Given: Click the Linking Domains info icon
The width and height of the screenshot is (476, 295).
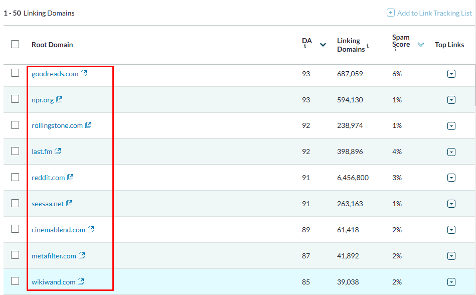Looking at the screenshot, I should [x=368, y=46].
